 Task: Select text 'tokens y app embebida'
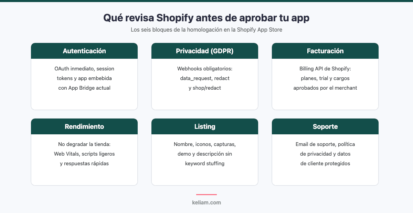click(84, 78)
